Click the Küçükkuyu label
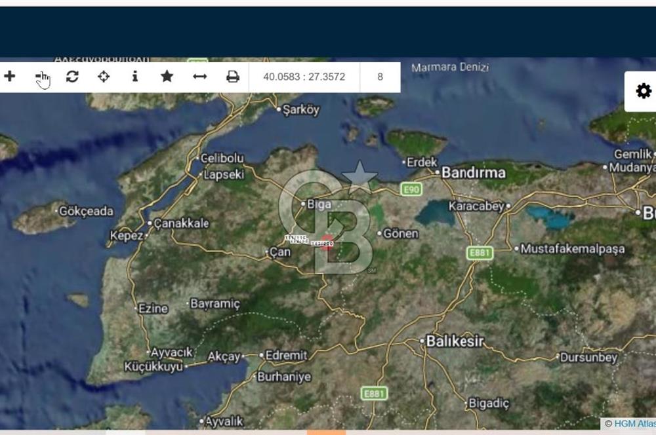Screen dimensions: 656x435 (x=154, y=366)
